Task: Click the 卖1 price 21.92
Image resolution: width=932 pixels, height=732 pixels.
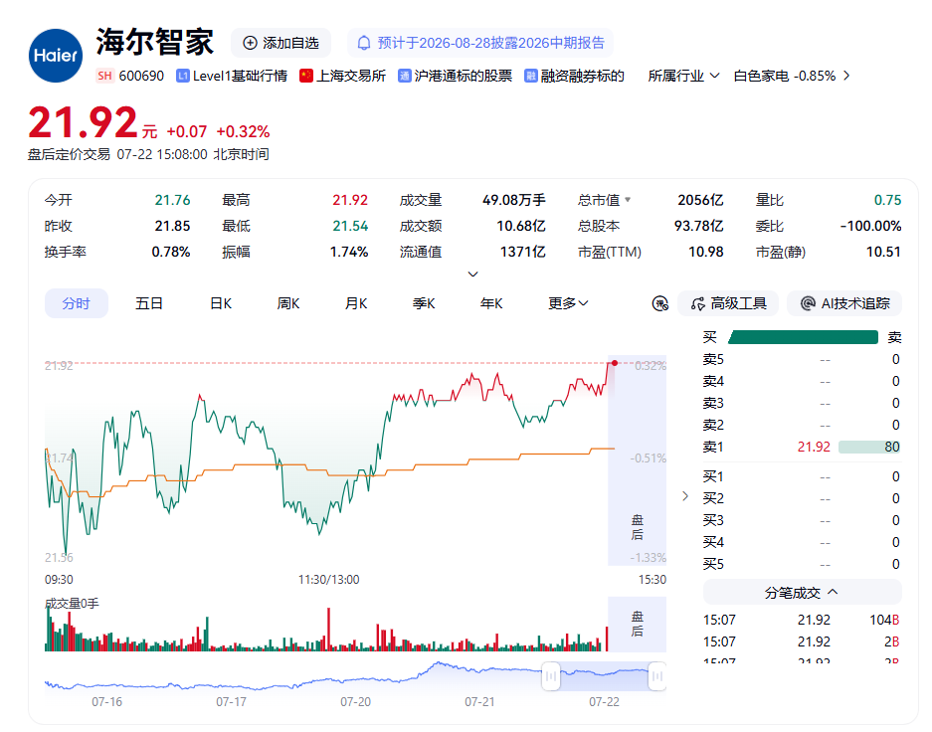Action: (x=813, y=447)
